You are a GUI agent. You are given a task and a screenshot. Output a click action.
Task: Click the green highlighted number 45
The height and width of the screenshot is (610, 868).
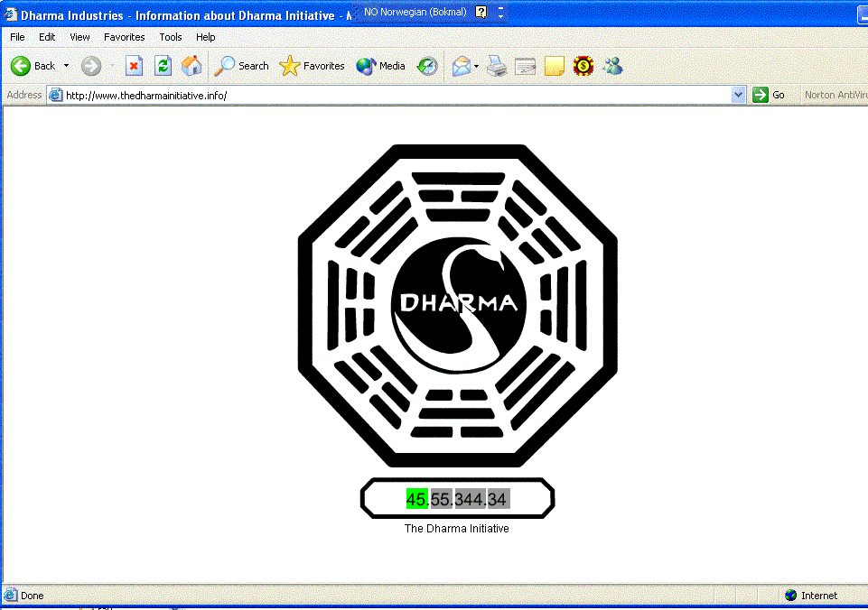416,499
